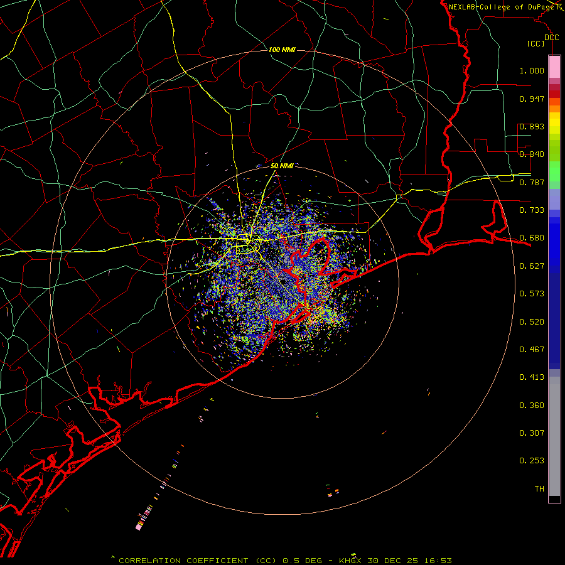The height and width of the screenshot is (565, 565).
Task: Click the 0.787 legend value
Action: point(532,182)
